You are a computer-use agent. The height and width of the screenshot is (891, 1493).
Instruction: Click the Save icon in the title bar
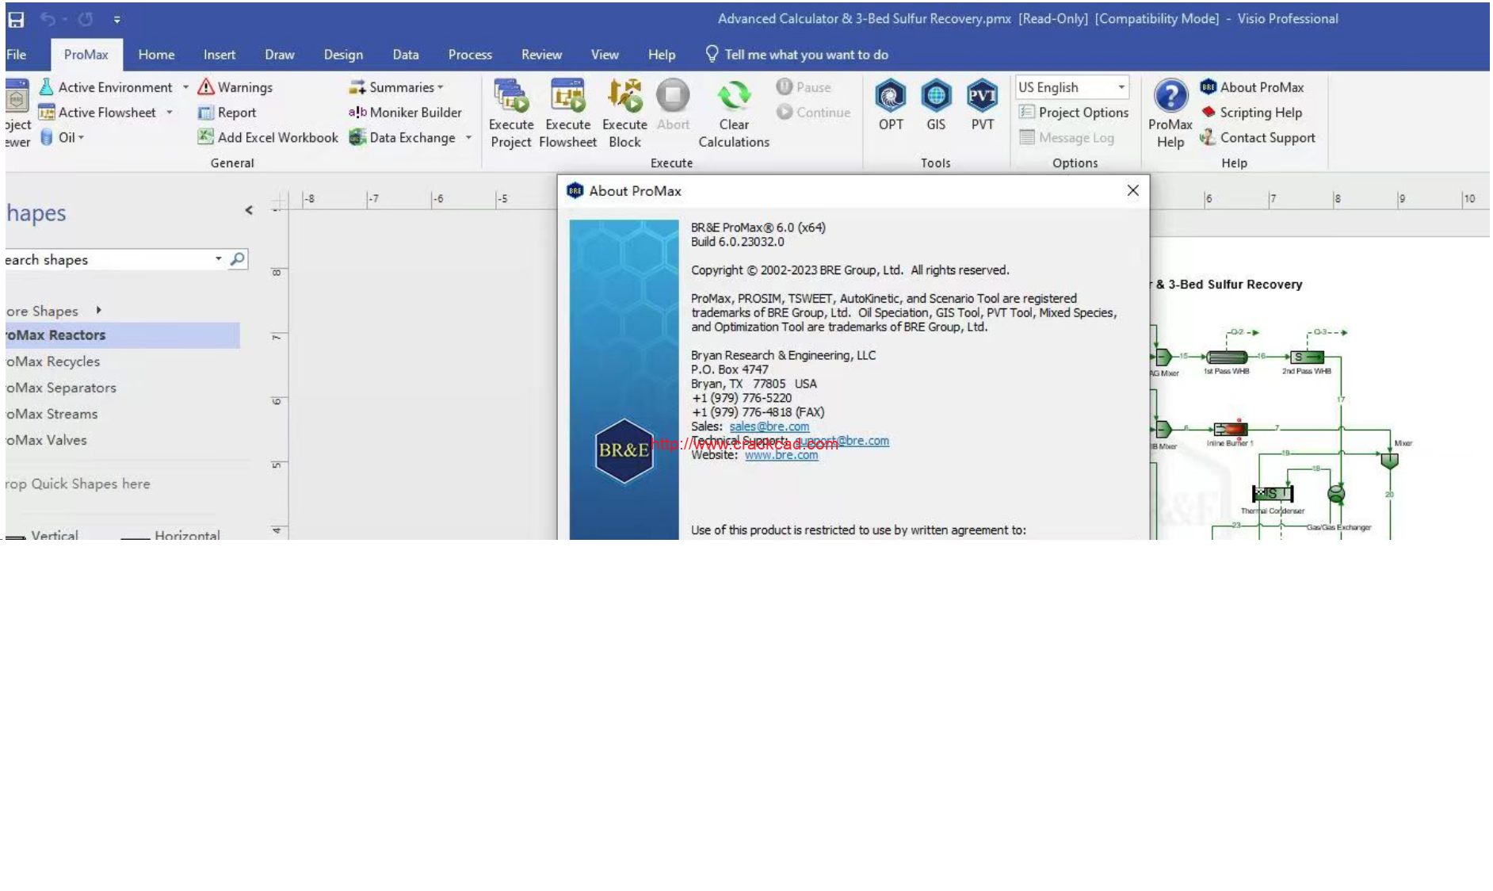[16, 19]
